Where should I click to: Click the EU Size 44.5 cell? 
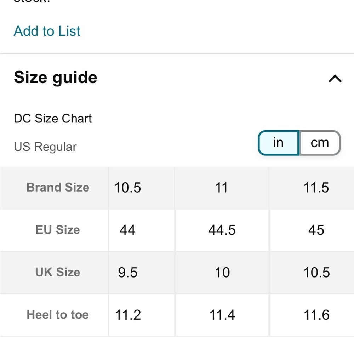tap(222, 230)
